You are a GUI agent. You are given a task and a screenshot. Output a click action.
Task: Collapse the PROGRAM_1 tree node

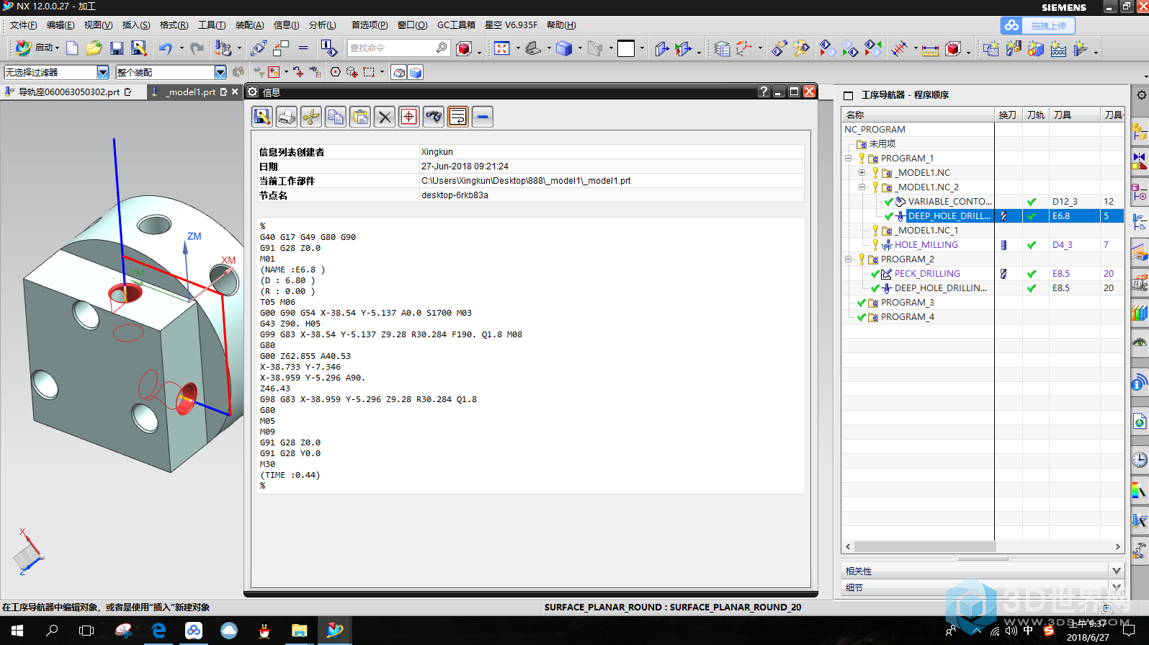(848, 158)
